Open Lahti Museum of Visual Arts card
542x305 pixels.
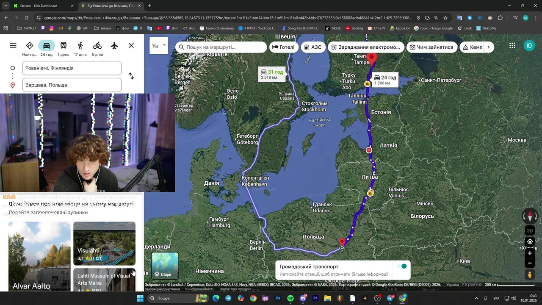coord(104,280)
